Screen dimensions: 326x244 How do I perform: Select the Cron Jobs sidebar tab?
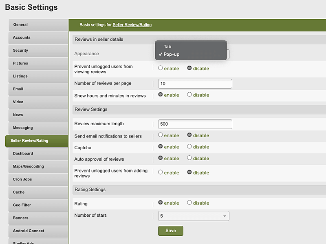point(38,179)
